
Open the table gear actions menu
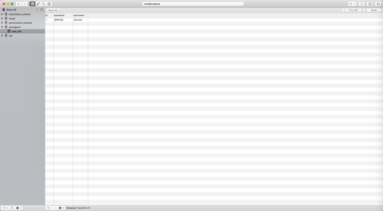[x=61, y=208]
